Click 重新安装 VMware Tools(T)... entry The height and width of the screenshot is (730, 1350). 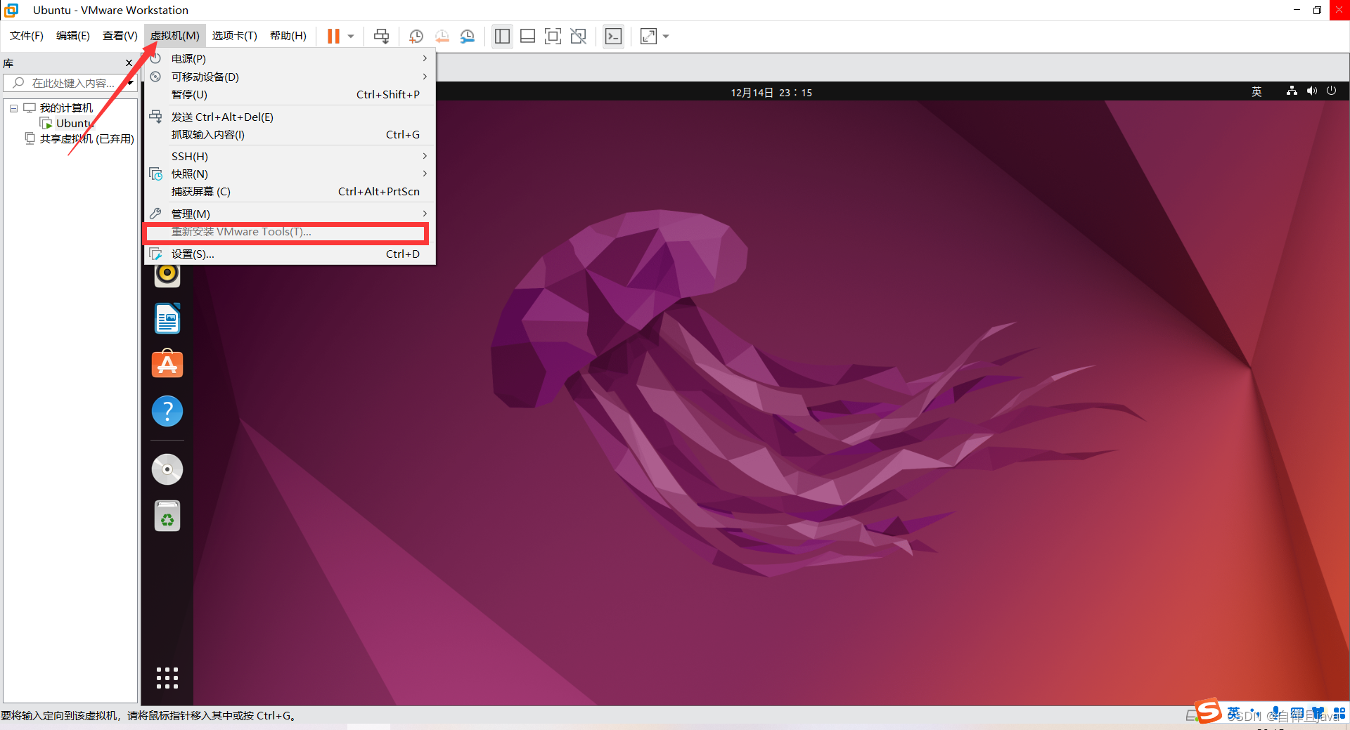290,232
